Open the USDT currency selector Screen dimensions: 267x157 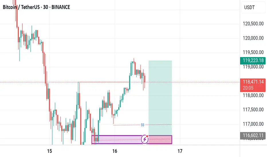click(253, 7)
